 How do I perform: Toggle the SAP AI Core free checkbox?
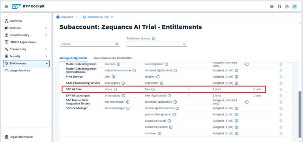(x=189, y=89)
